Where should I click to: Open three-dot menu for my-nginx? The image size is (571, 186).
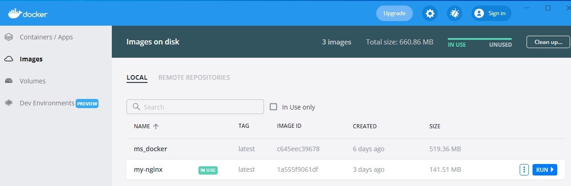(524, 170)
